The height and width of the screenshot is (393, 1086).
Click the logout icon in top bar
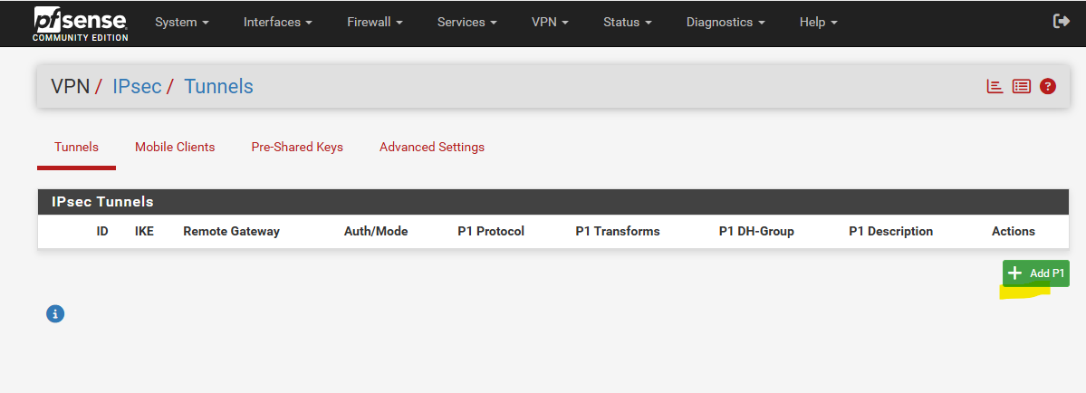(1061, 22)
